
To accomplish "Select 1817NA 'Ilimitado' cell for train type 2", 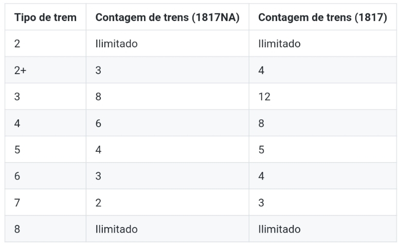I will [116, 44].
